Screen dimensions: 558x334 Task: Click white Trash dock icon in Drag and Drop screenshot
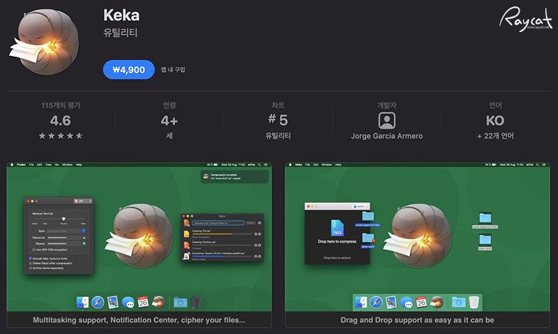tap(474, 303)
